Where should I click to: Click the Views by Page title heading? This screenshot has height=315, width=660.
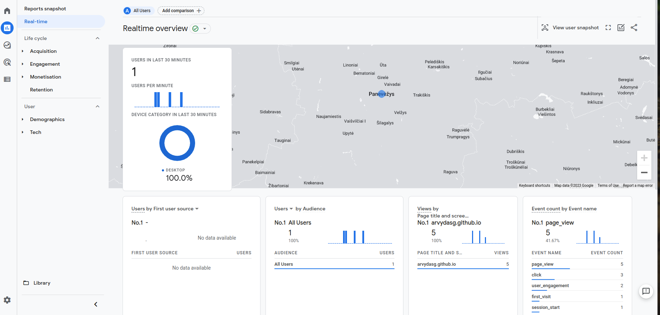[443, 212]
